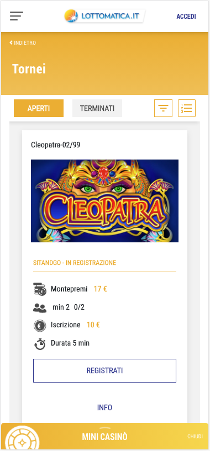
Task: Switch to numbered list view icon
Action: tap(187, 108)
